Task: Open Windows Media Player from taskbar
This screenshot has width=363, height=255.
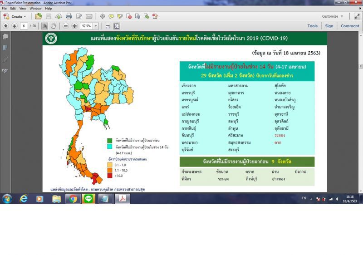Action: tap(40, 199)
